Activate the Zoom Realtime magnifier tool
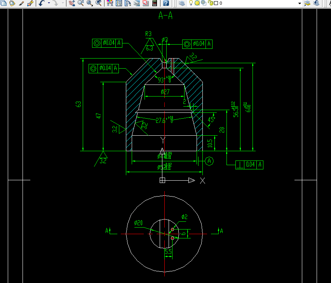Viewport: 331px width, 283px height. coord(81,3)
